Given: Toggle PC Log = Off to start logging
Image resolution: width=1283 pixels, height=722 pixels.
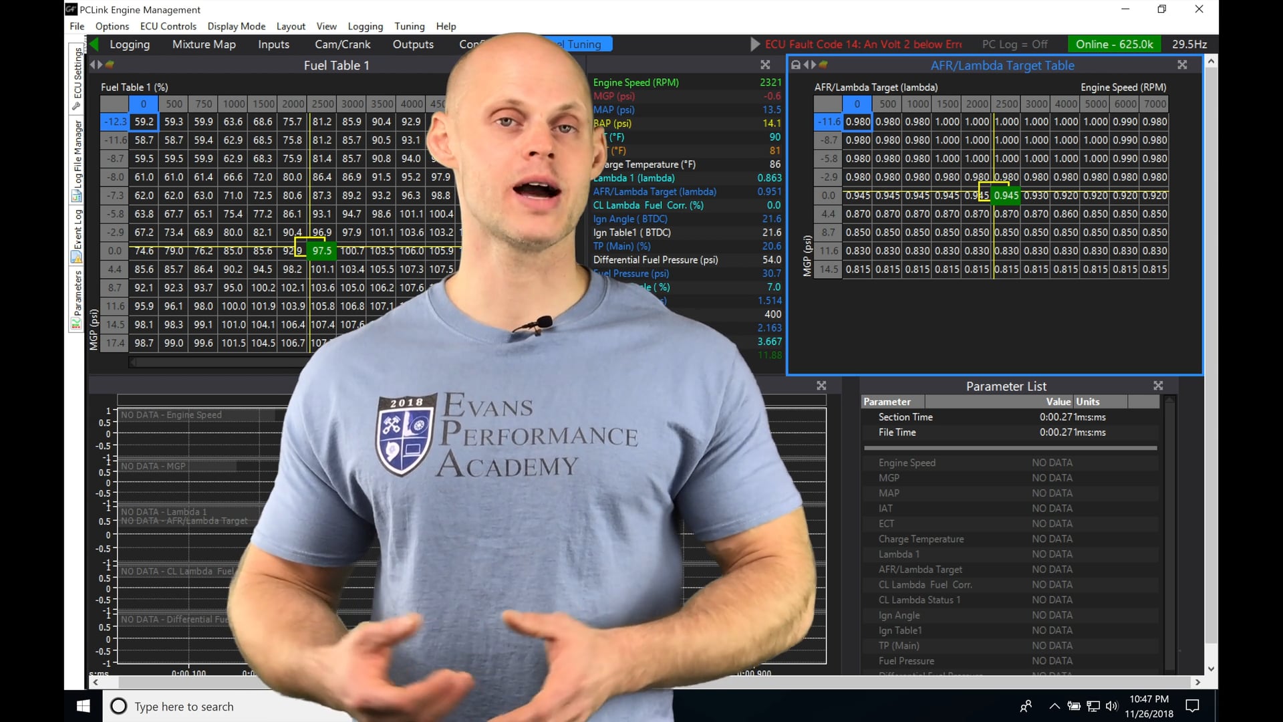Looking at the screenshot, I should (x=1014, y=44).
